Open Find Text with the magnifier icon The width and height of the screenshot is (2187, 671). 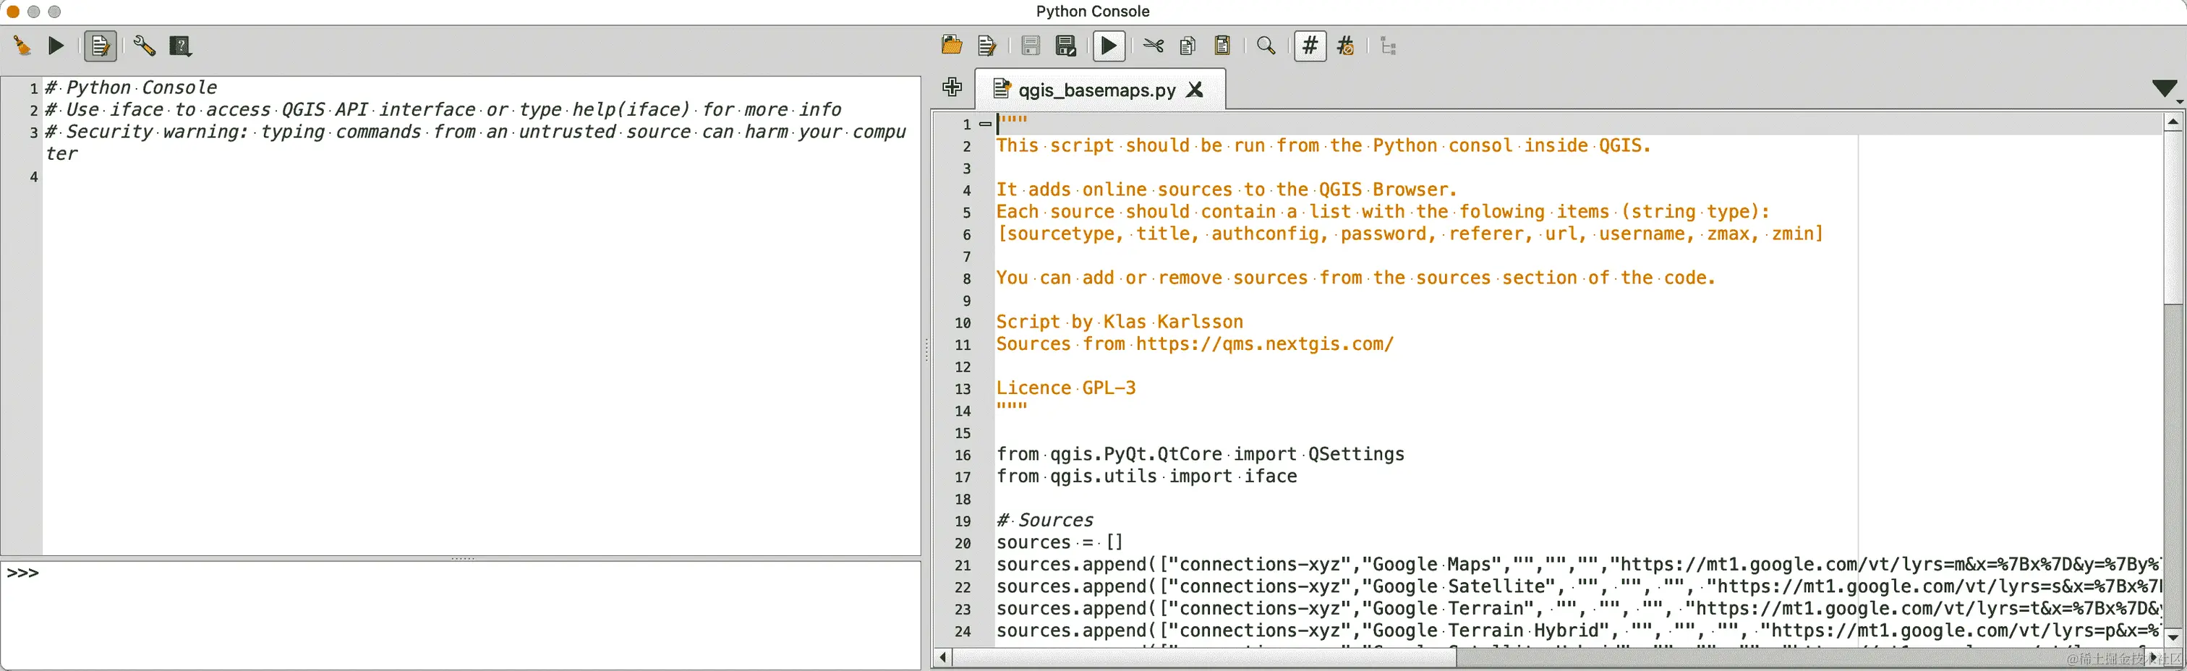pos(1266,46)
